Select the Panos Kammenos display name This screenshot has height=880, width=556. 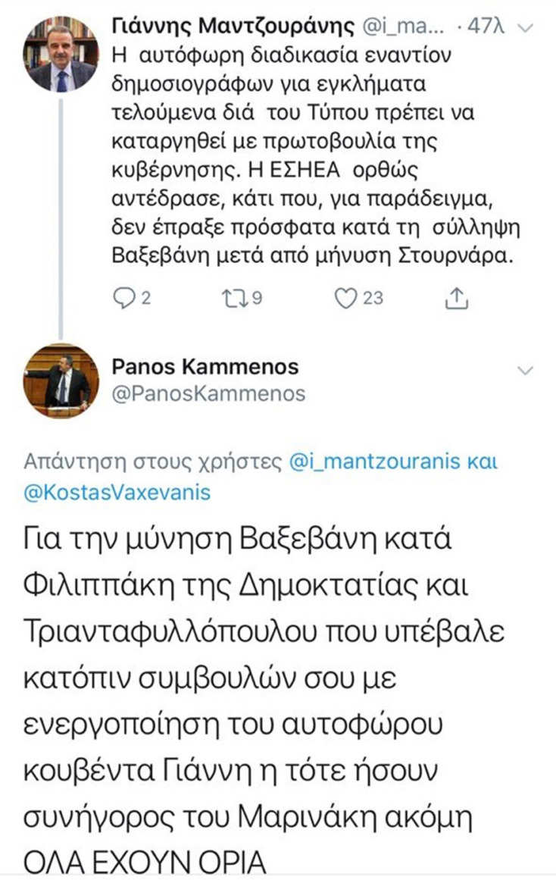pyautogui.click(x=206, y=367)
